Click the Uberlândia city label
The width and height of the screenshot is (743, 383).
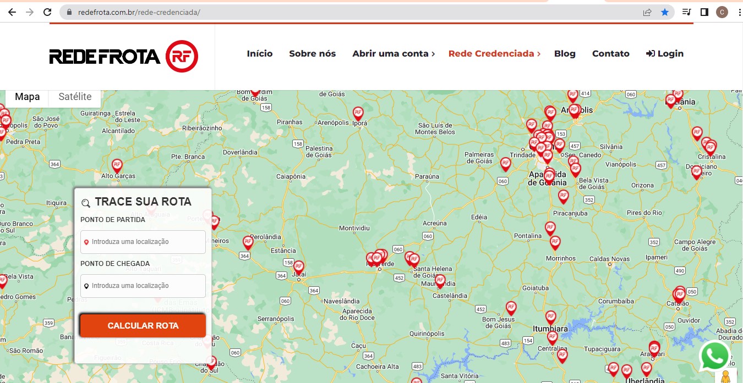point(645,380)
